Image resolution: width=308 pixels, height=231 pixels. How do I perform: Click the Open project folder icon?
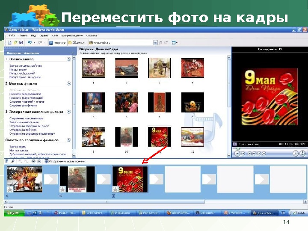15,42
